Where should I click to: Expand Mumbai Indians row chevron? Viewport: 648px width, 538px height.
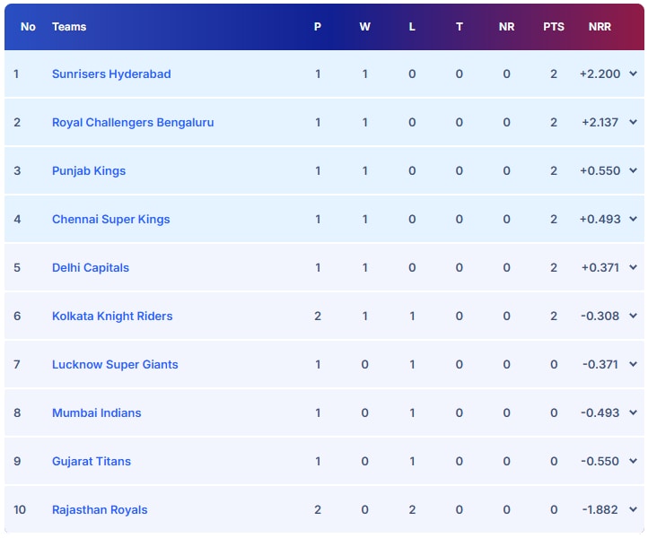point(633,413)
